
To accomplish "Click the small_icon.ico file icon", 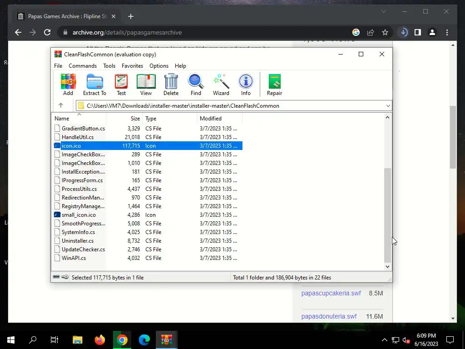I will 57,214.
